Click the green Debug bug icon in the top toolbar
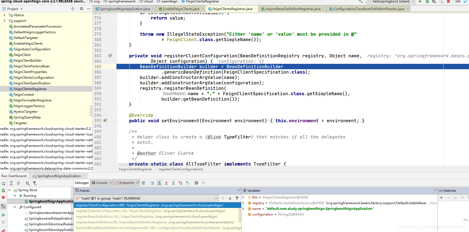 point(427,2)
